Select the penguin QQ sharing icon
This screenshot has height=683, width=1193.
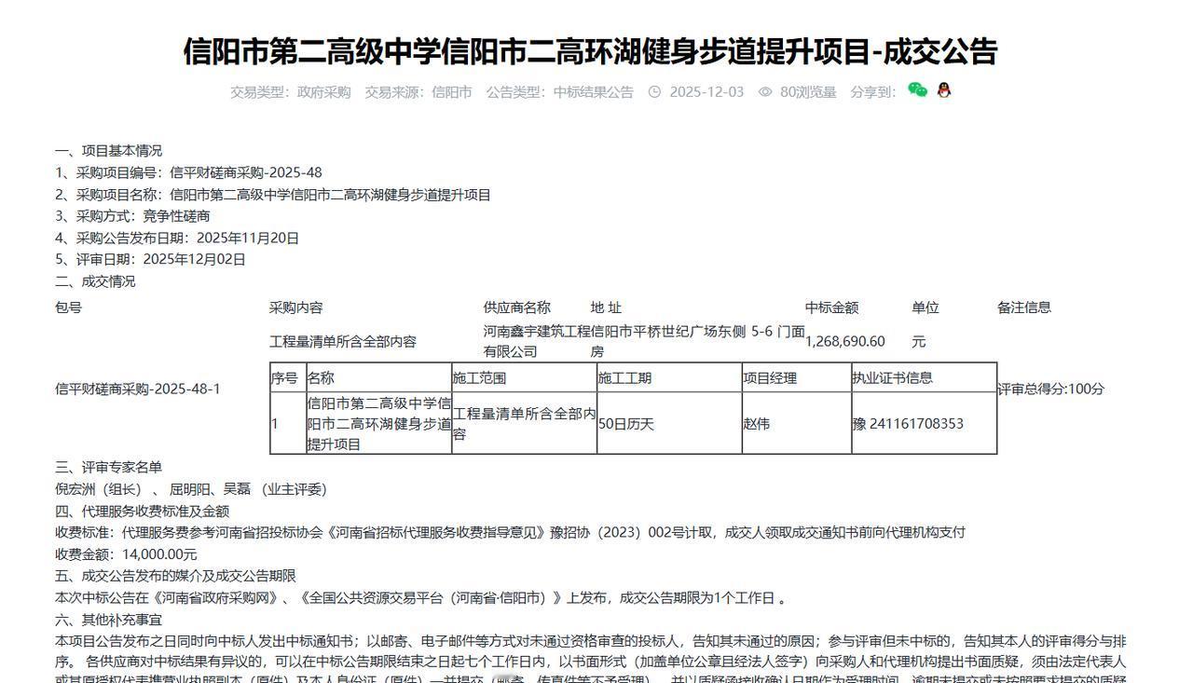point(944,92)
